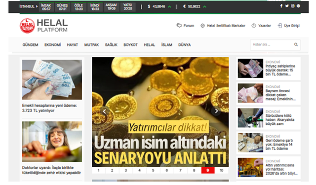Open the İSLAM menu
Viewport: 316px width, 185px height.
167,45
